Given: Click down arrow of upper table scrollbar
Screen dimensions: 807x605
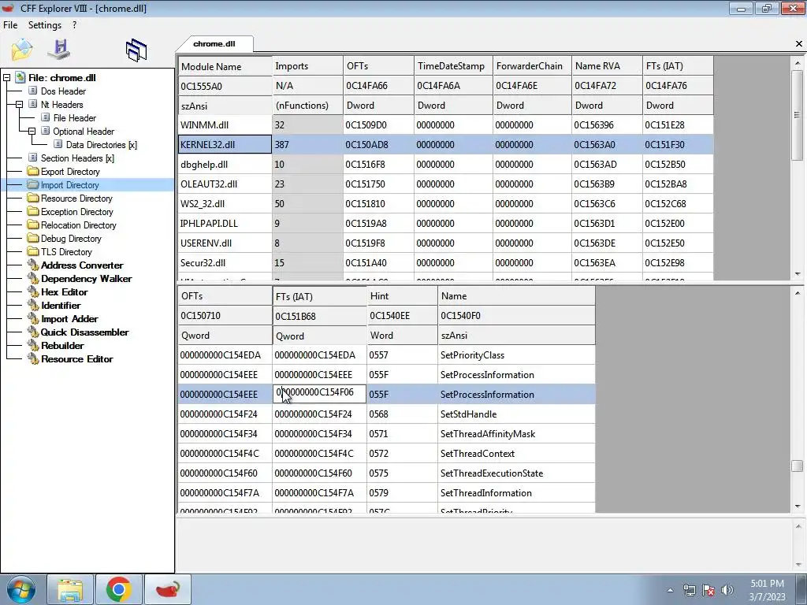Looking at the screenshot, I should pos(797,275).
